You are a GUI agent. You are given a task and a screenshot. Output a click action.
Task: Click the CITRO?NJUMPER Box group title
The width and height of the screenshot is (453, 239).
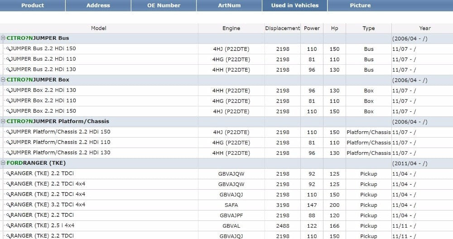point(38,80)
